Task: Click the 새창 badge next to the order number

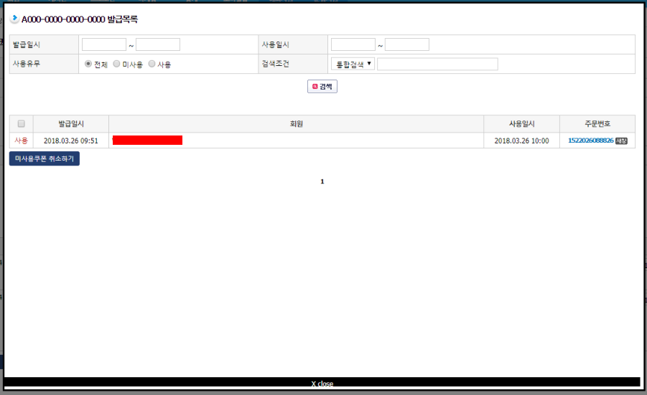Action: click(x=621, y=141)
